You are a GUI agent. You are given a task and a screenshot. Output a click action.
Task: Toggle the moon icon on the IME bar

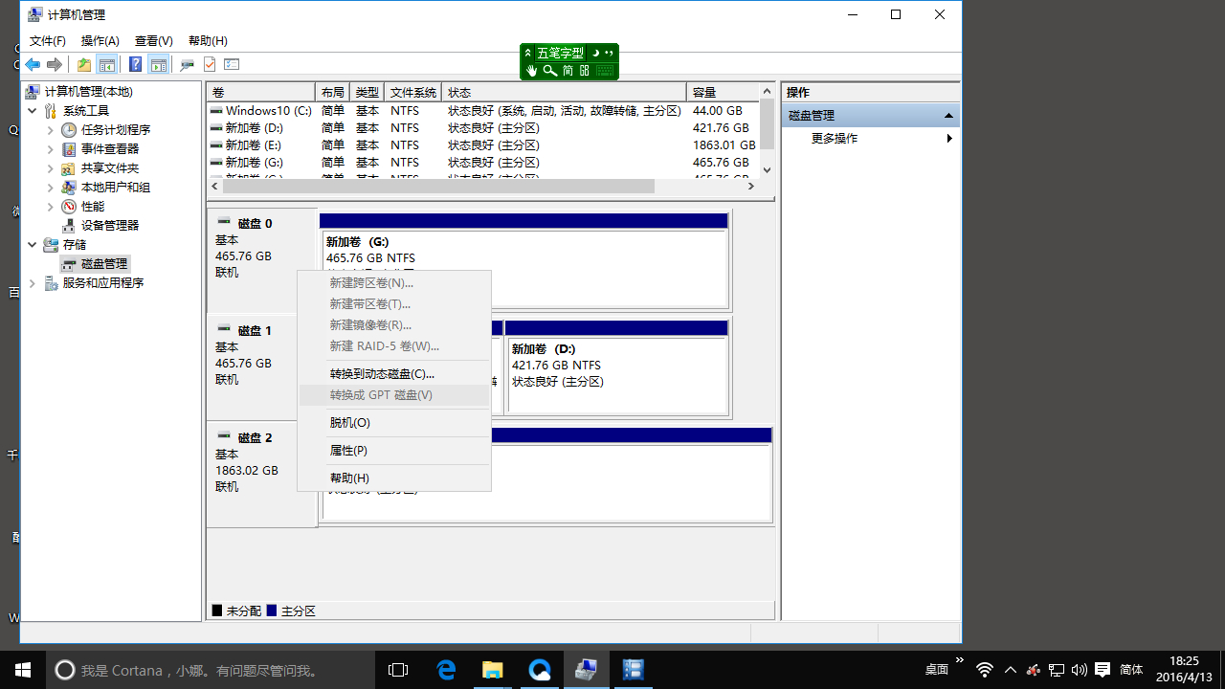click(x=594, y=54)
